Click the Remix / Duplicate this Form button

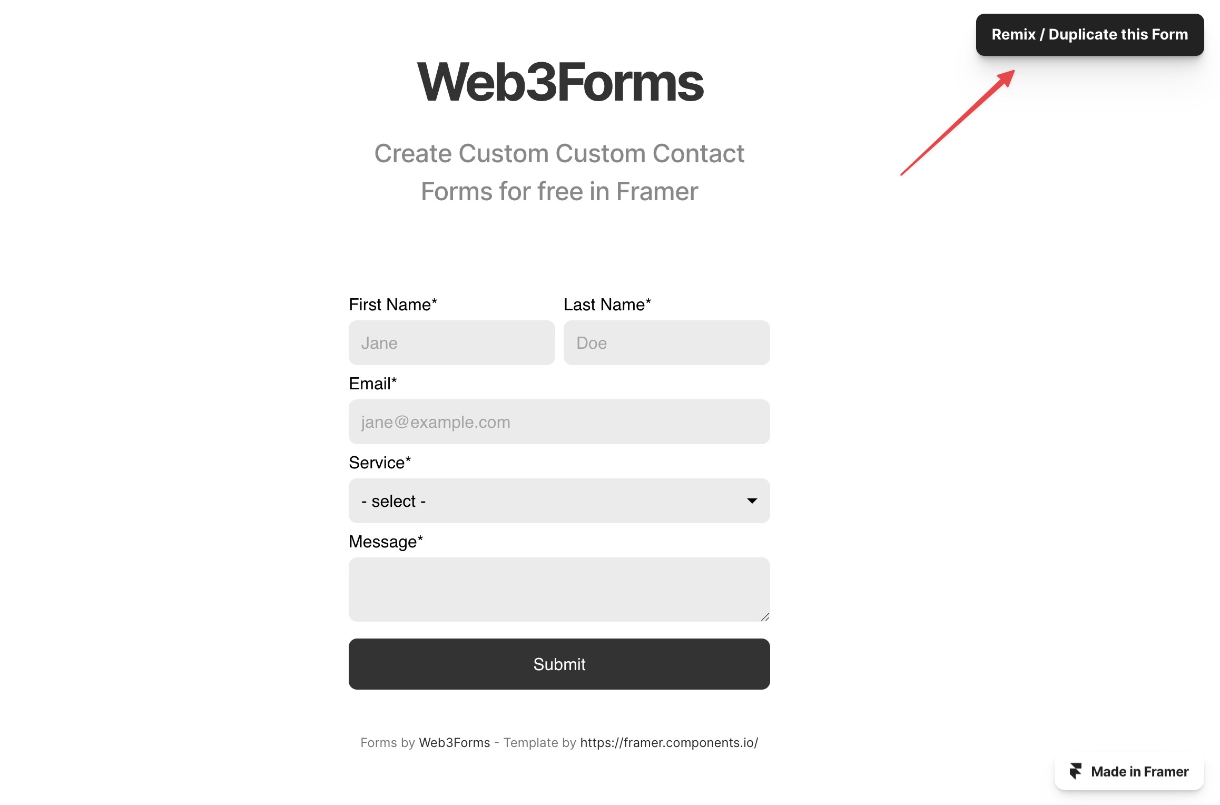pyautogui.click(x=1090, y=35)
